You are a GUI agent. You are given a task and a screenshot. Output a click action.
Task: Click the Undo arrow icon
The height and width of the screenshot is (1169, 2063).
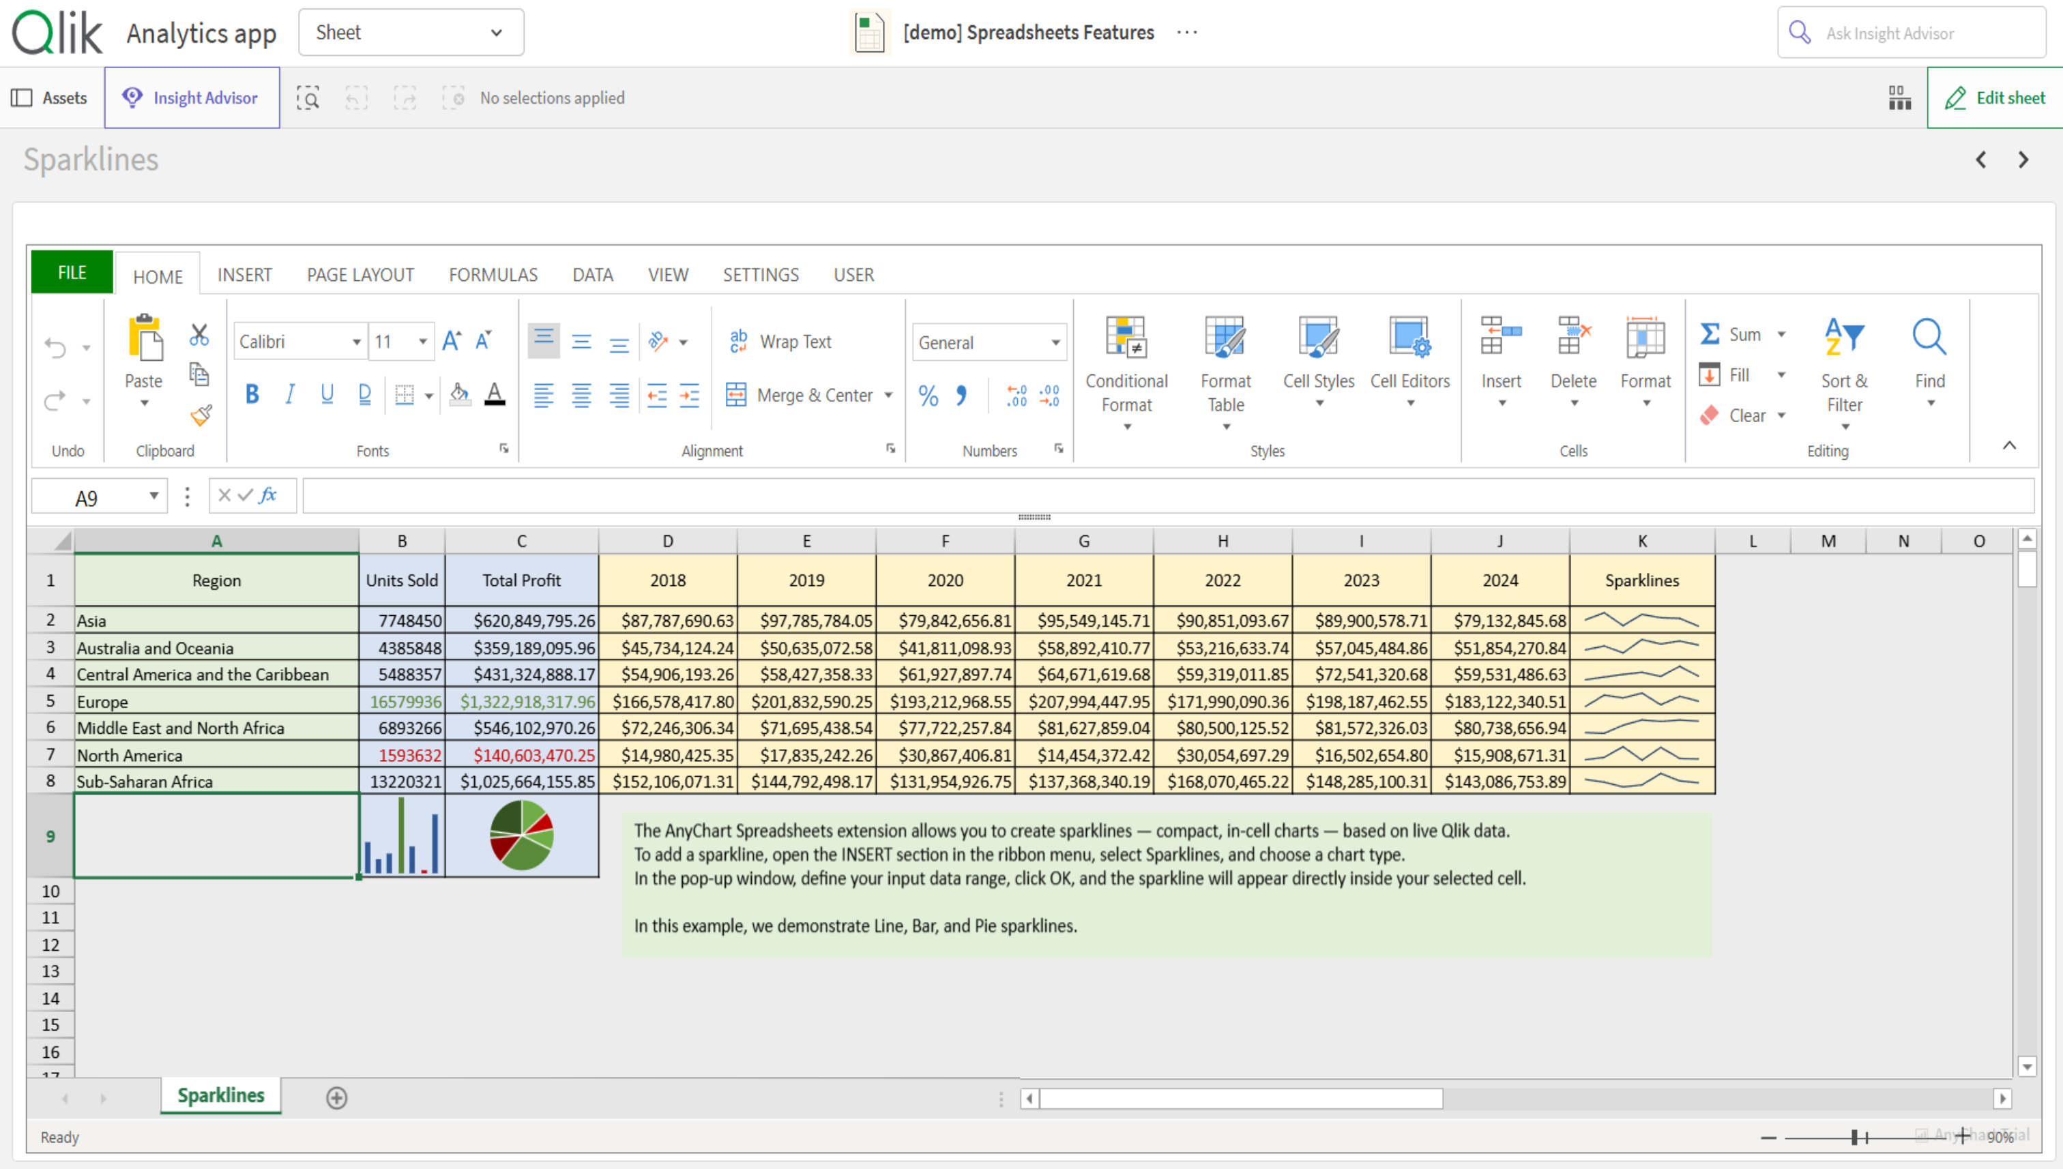pos(55,348)
